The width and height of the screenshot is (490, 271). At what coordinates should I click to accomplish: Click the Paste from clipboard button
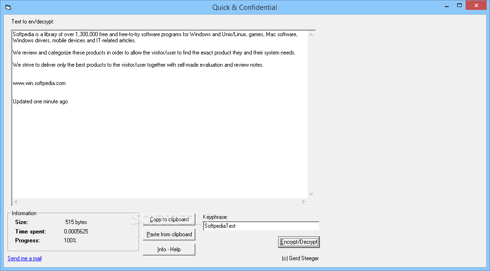(x=169, y=234)
